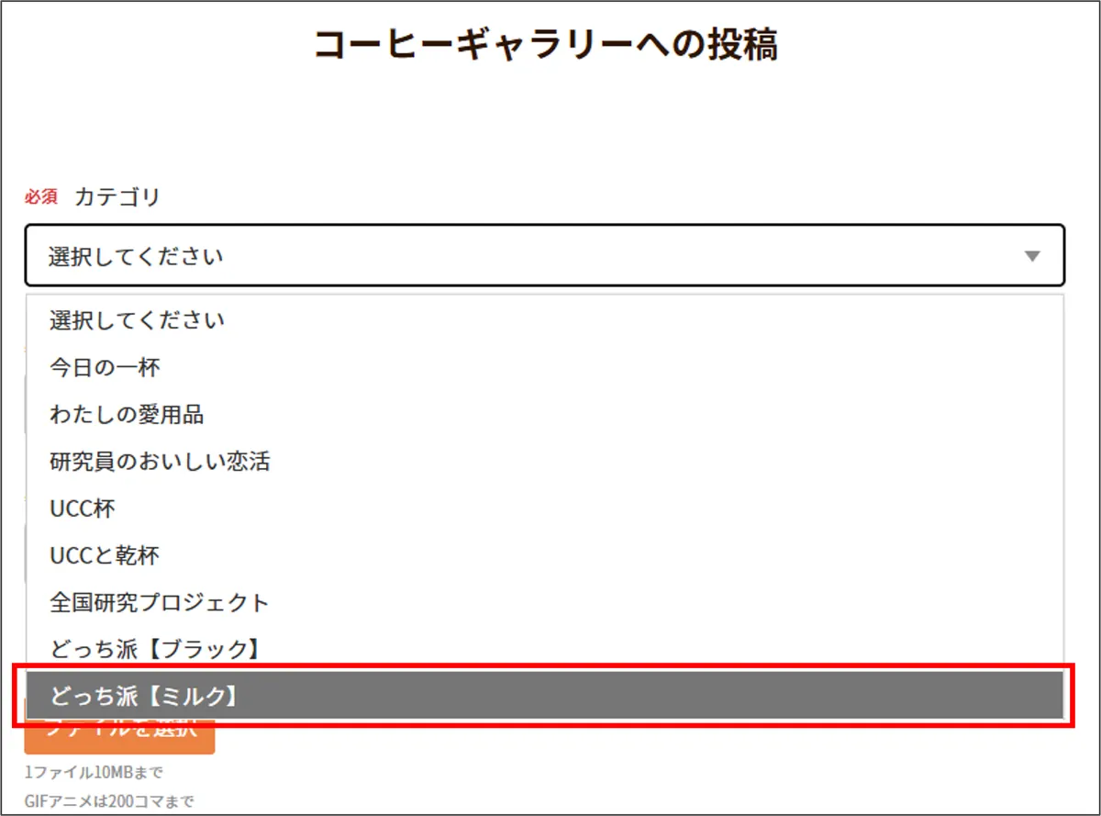Viewport: 1101px width, 816px height.
Task: Select どっち派【ミルク】 option
Action: (x=145, y=697)
